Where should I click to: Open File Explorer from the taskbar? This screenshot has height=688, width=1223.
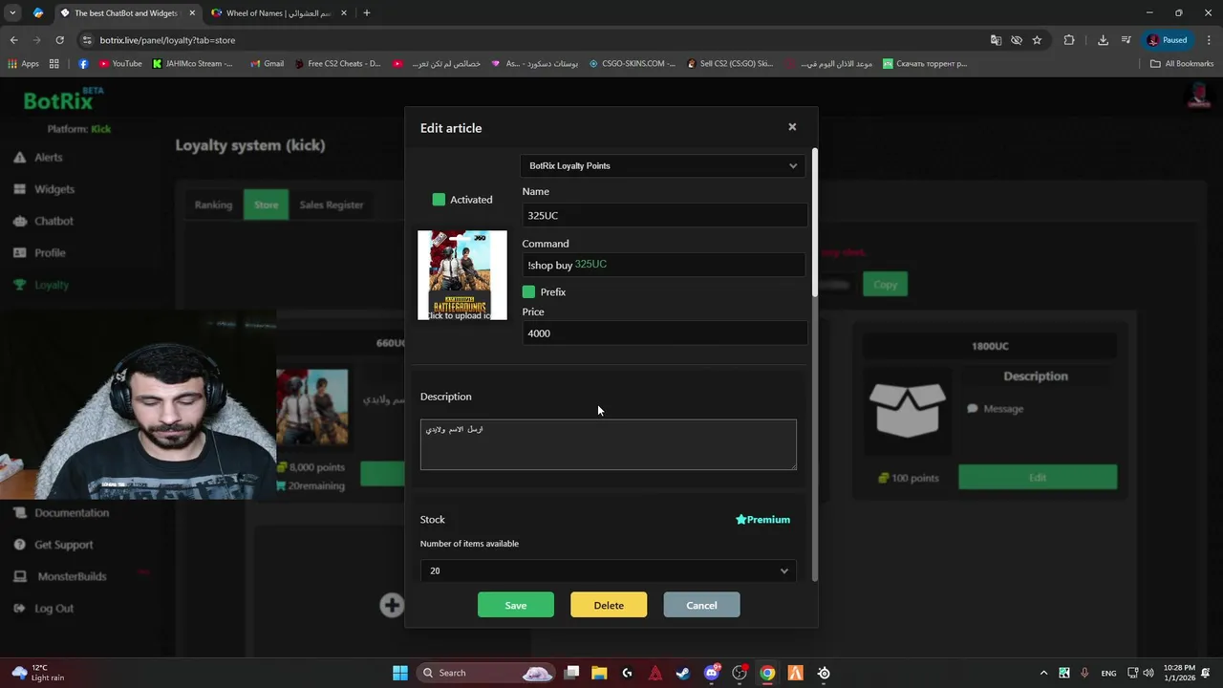click(x=599, y=673)
